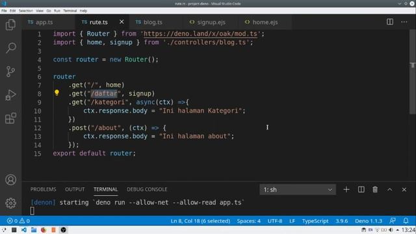The height and width of the screenshot is (234, 416).
Task: Create a new terminal with the plus icon
Action: pos(346,189)
